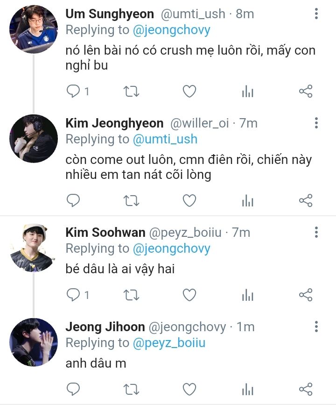Image resolution: width=336 pixels, height=405 pixels.
Task: Reply to Jeong Jihoon's tweet
Action: [73, 389]
